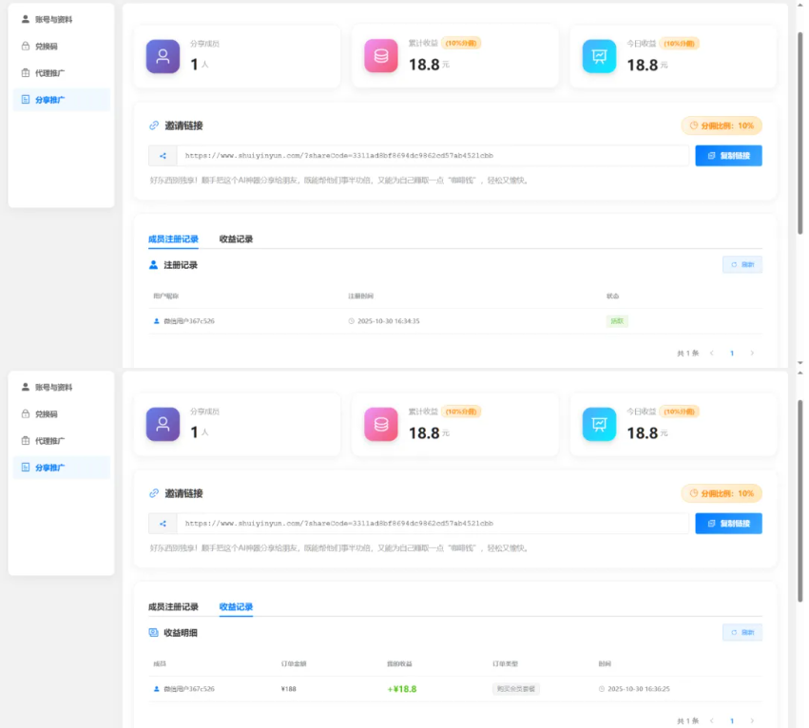
Task: Open 兑换码 in the lower sidebar
Action: [x=47, y=414]
